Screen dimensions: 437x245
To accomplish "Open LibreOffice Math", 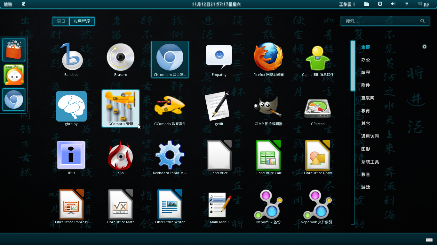I will point(121,207).
